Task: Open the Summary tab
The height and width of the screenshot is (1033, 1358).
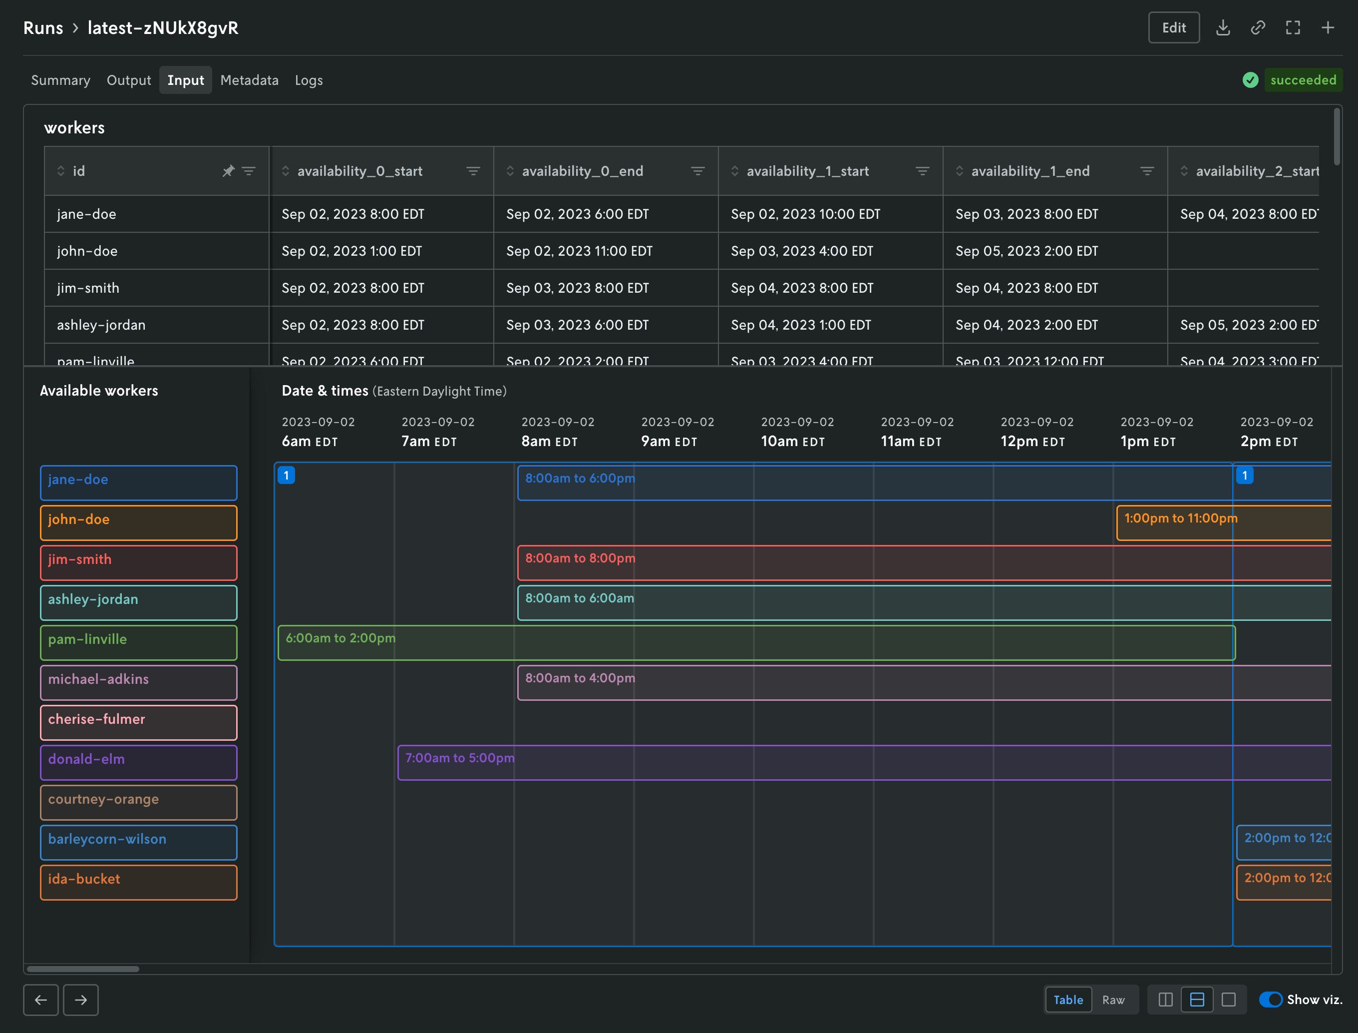Action: [61, 80]
